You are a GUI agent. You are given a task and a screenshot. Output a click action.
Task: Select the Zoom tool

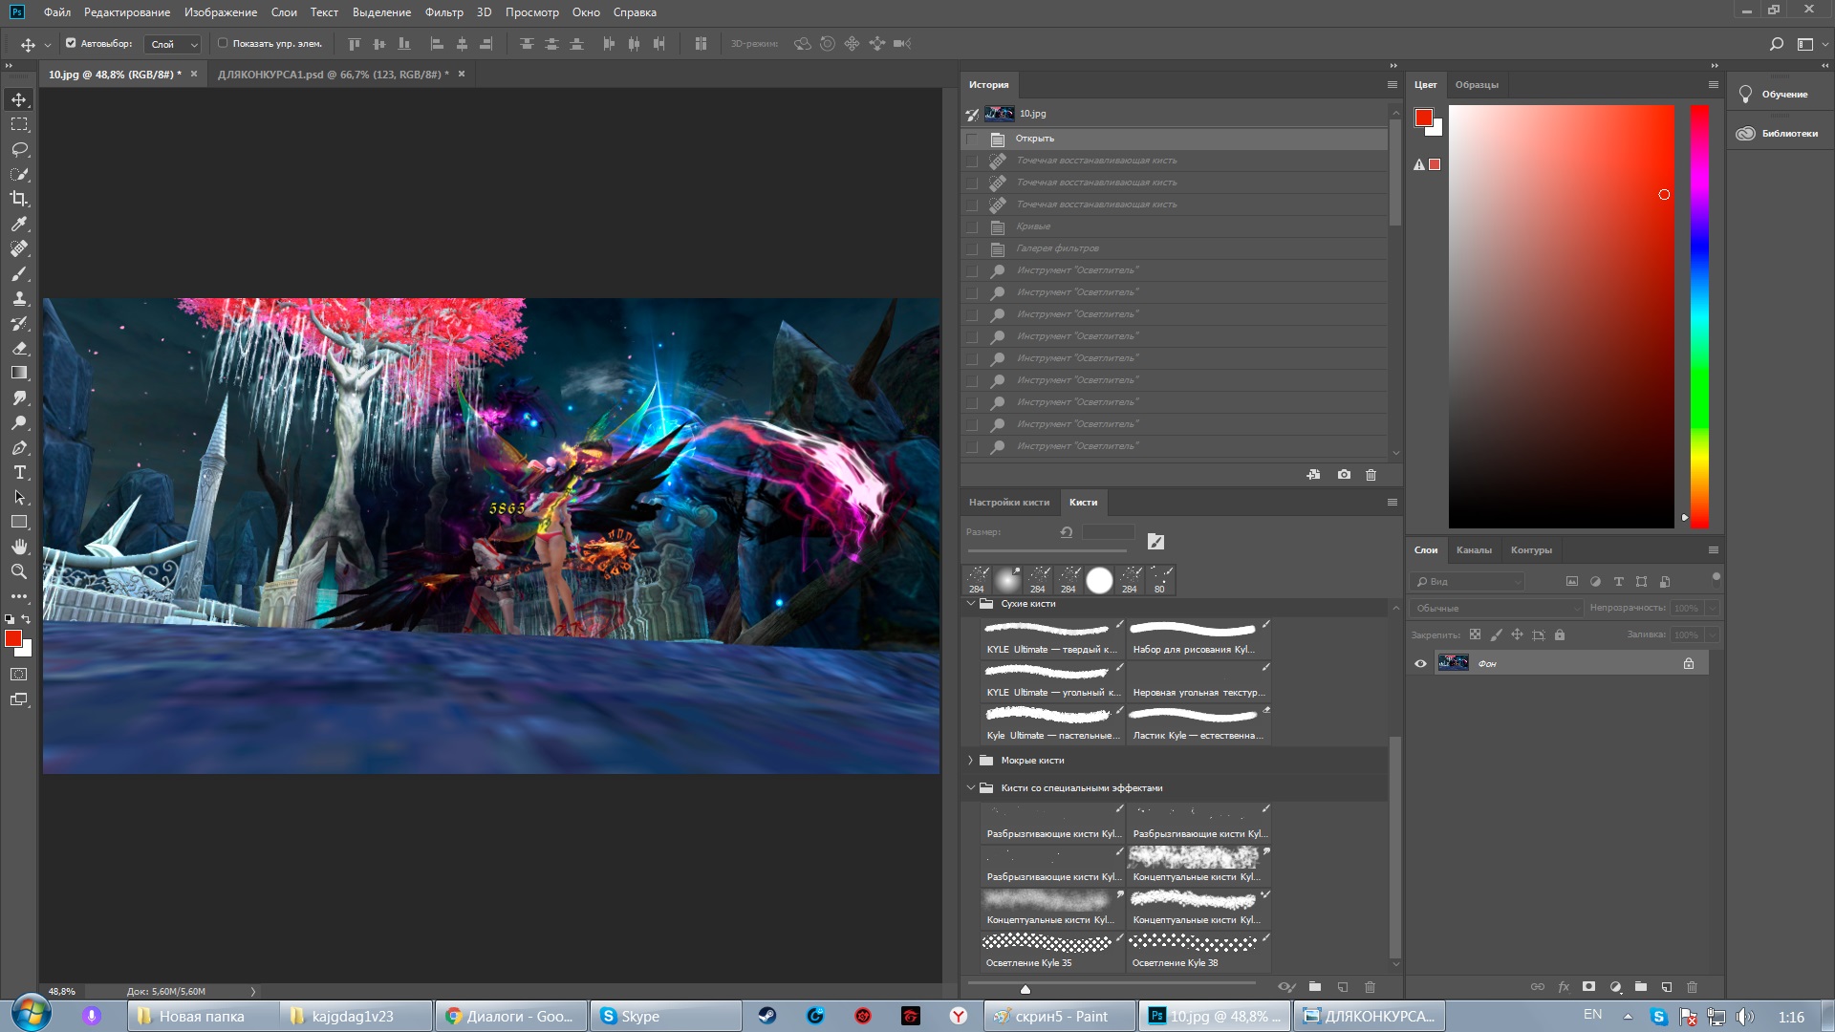point(19,571)
